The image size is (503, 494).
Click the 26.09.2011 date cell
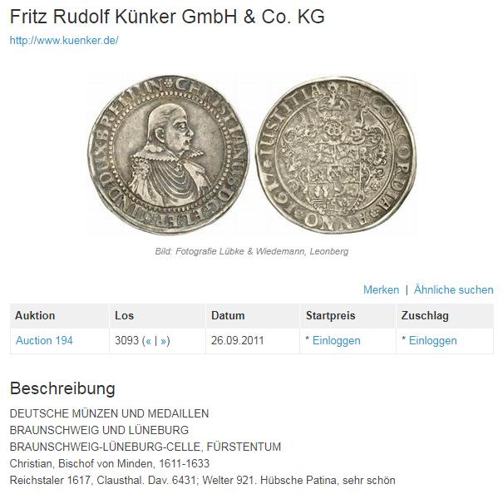click(238, 341)
